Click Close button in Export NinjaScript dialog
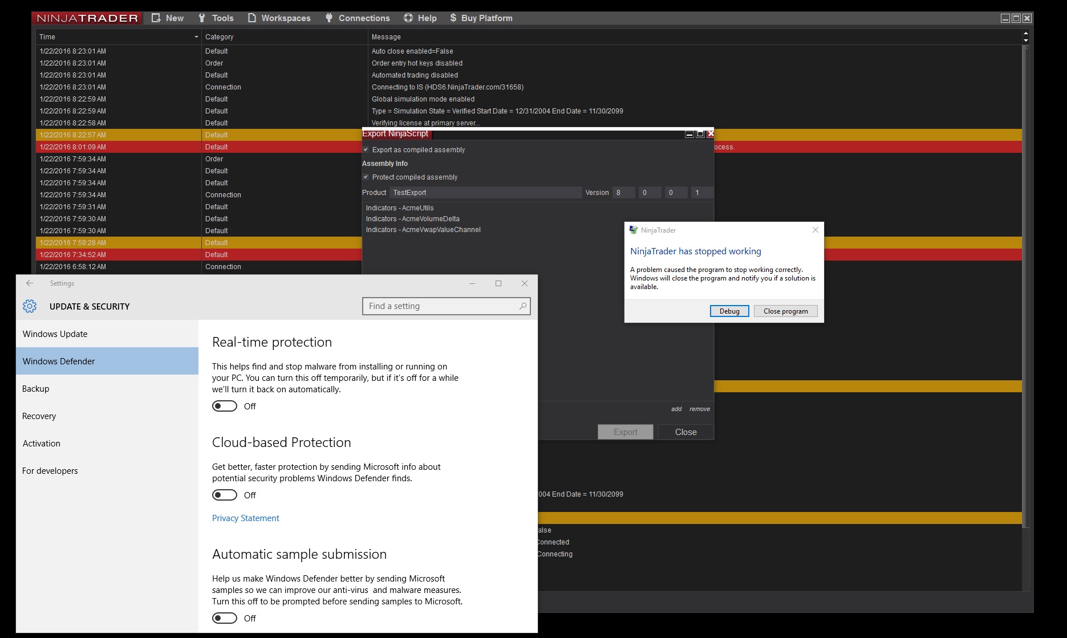This screenshot has width=1067, height=638. (686, 432)
